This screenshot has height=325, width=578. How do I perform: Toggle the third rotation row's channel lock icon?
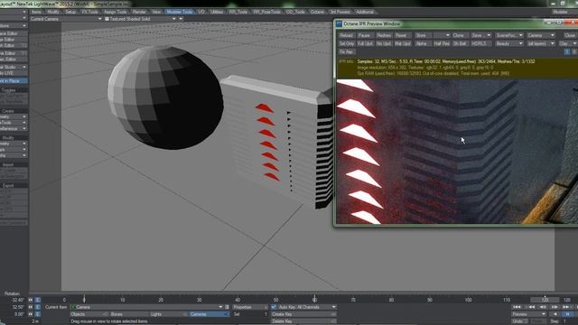pyautogui.click(x=38, y=314)
